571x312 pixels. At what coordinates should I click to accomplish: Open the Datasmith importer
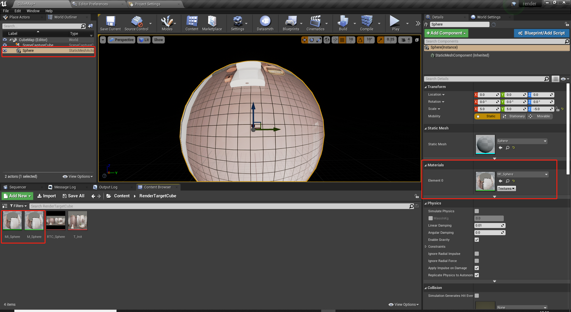click(265, 23)
